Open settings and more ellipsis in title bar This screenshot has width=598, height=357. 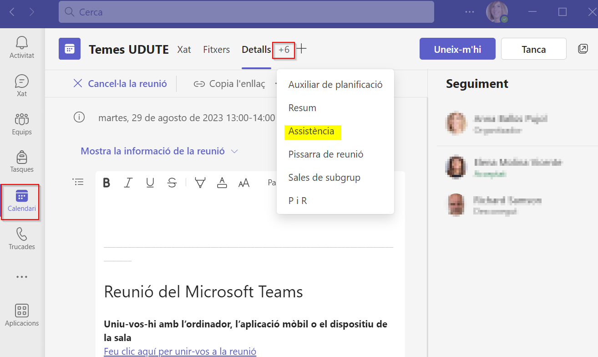pos(470,12)
